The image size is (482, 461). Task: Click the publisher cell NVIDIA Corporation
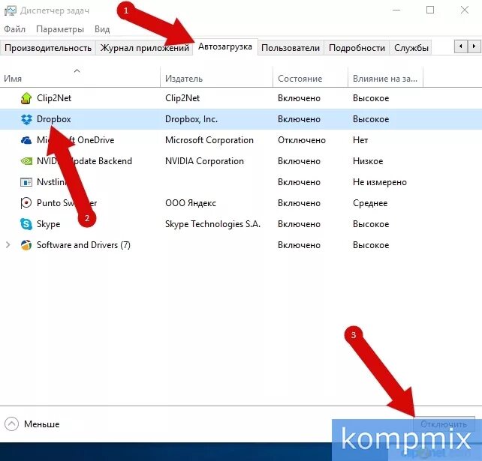tap(204, 161)
